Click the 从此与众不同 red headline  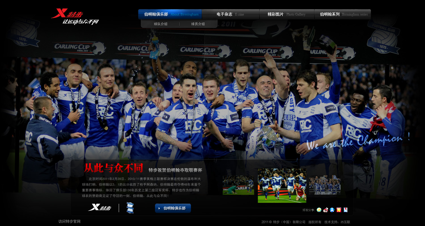[x=114, y=168]
